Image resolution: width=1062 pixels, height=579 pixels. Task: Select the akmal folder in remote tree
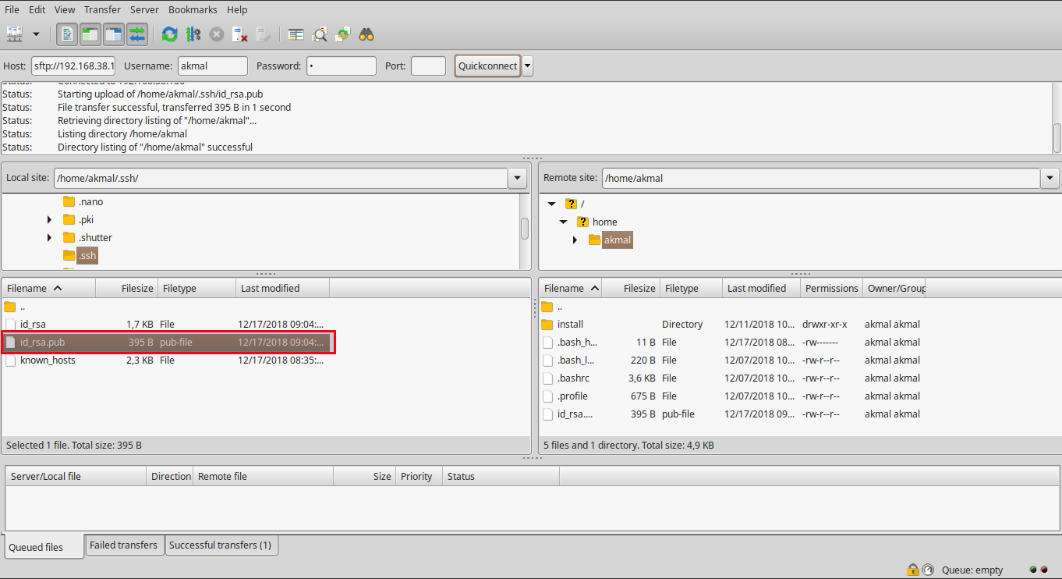611,240
